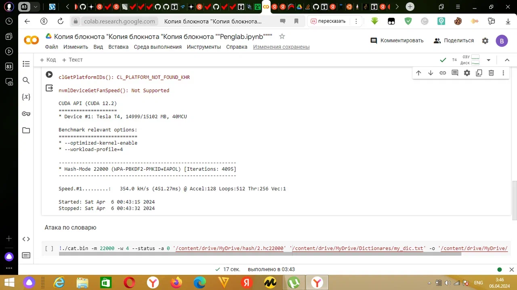The width and height of the screenshot is (517, 290).
Task: Run the dictionary attack code cell
Action: (x=49, y=248)
